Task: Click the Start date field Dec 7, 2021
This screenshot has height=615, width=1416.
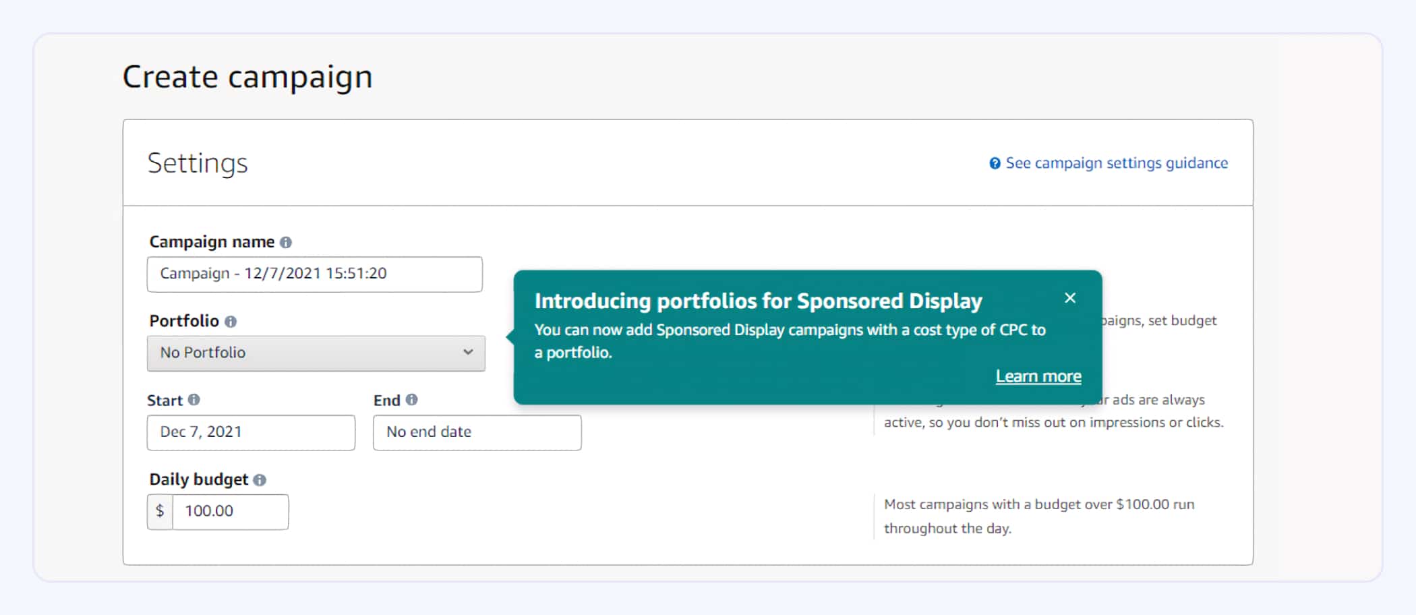Action: pyautogui.click(x=251, y=432)
